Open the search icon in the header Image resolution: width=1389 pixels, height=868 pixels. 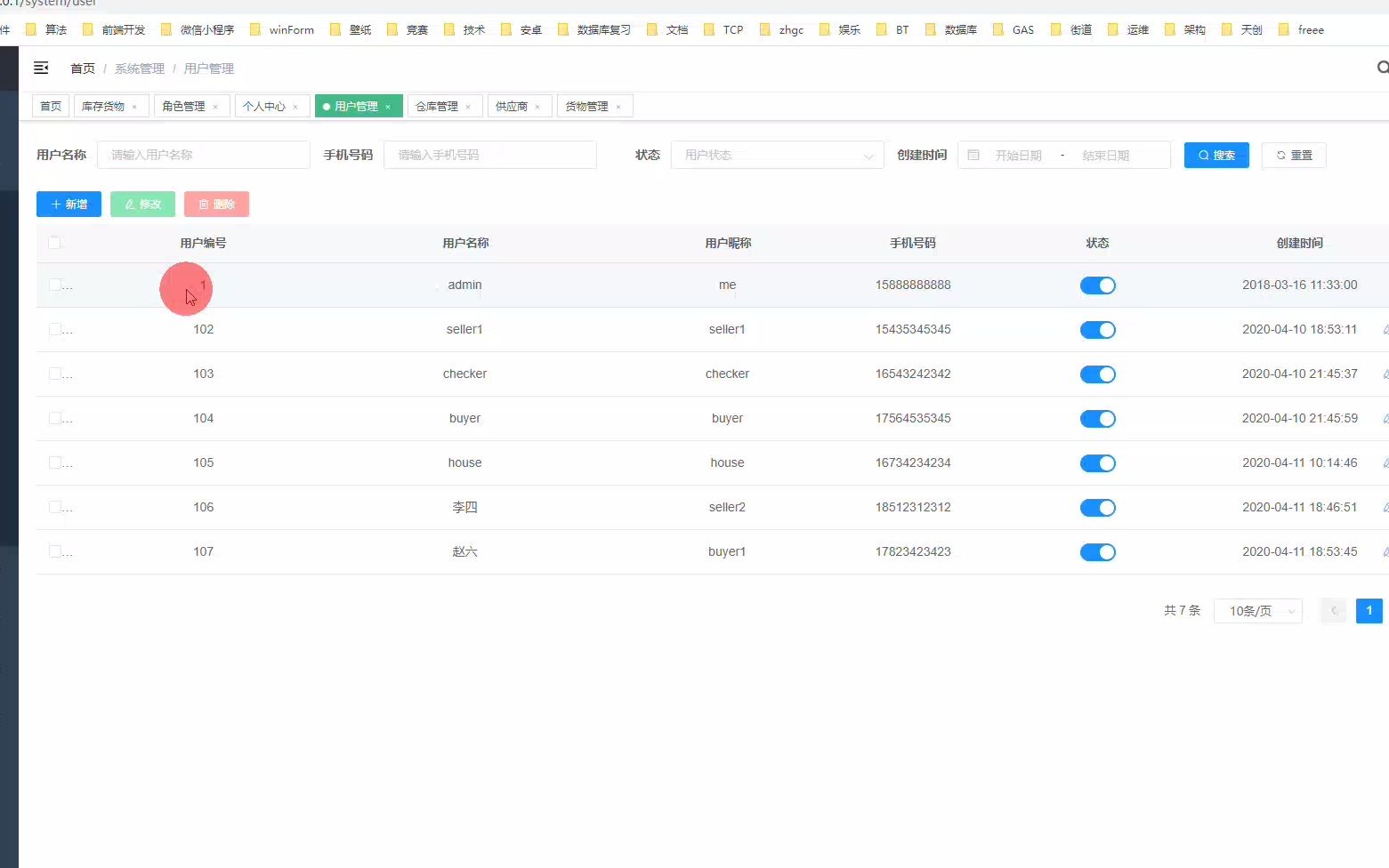pyautogui.click(x=1382, y=68)
